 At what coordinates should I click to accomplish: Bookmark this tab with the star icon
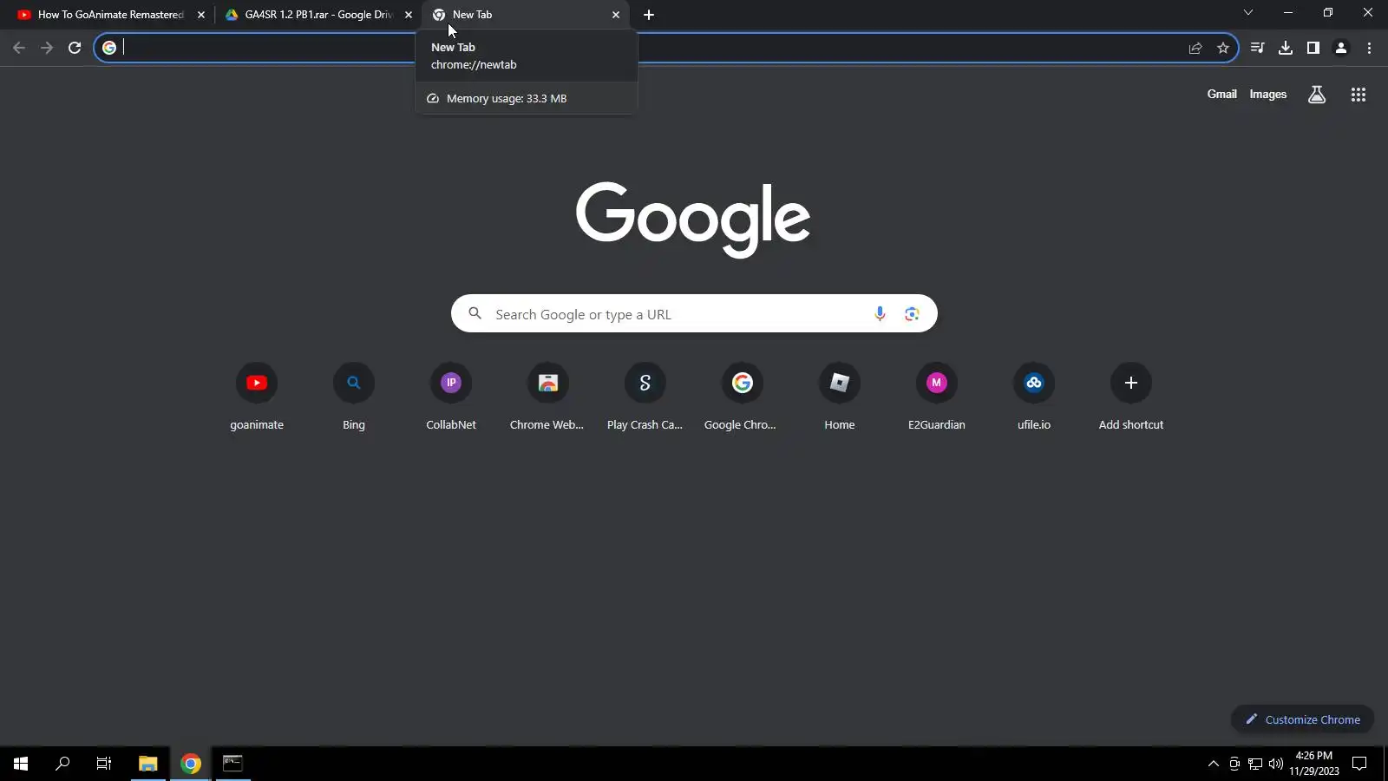(1223, 48)
